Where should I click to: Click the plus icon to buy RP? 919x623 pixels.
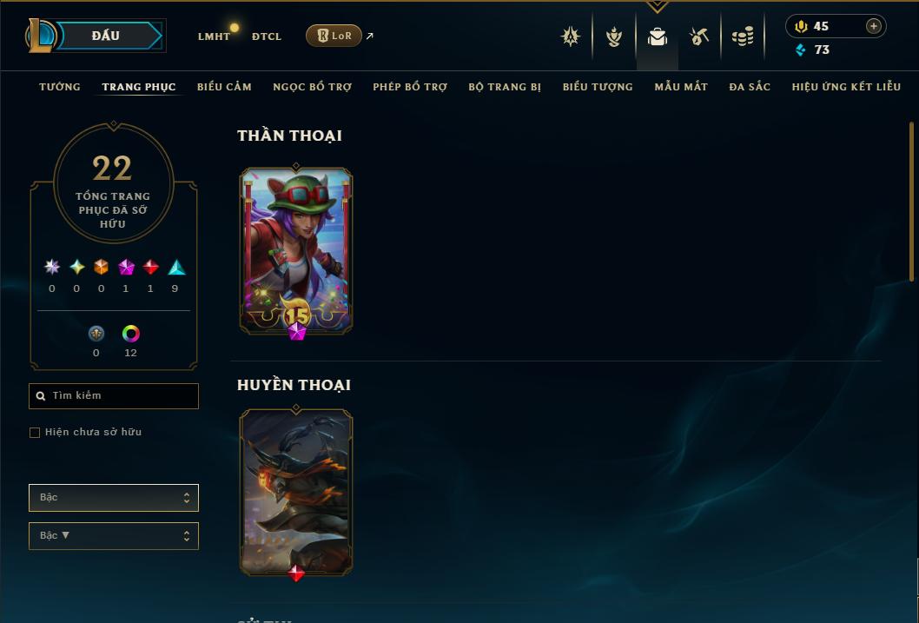(873, 26)
